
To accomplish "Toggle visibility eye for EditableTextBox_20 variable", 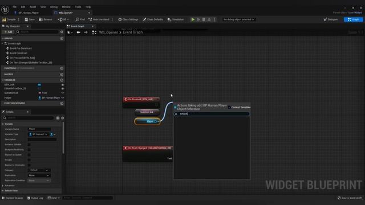I will click(63, 89).
